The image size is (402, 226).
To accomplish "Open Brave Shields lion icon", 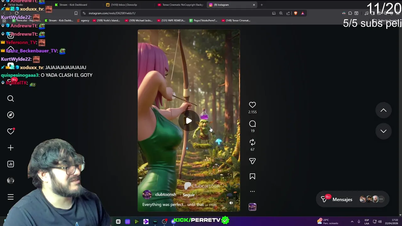I will [296, 13].
